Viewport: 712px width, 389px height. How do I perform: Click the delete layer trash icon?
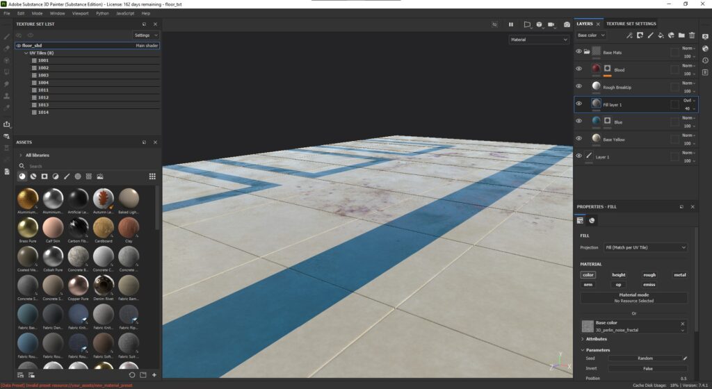pyautogui.click(x=692, y=35)
